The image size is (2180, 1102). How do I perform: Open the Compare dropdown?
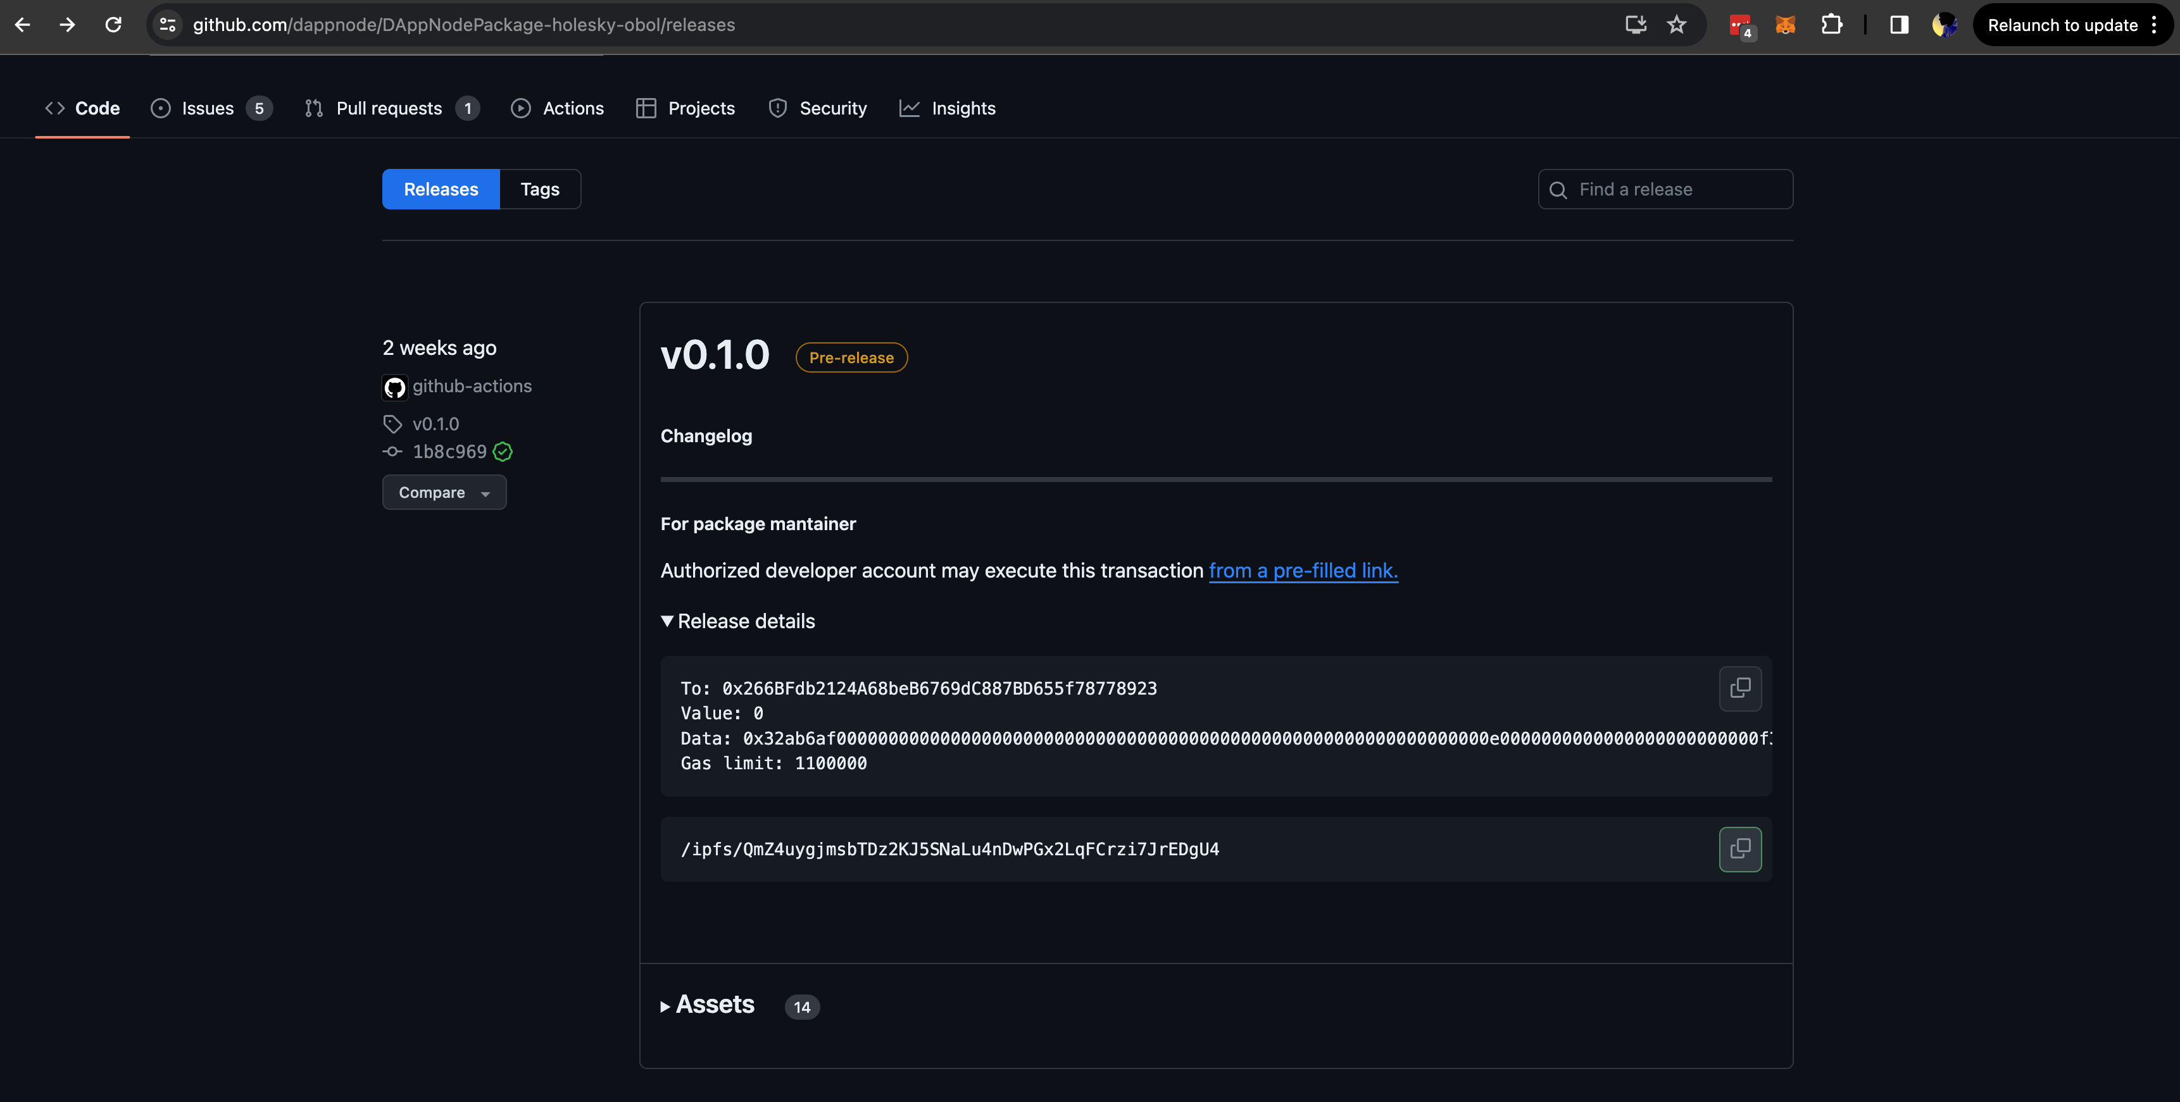click(444, 492)
